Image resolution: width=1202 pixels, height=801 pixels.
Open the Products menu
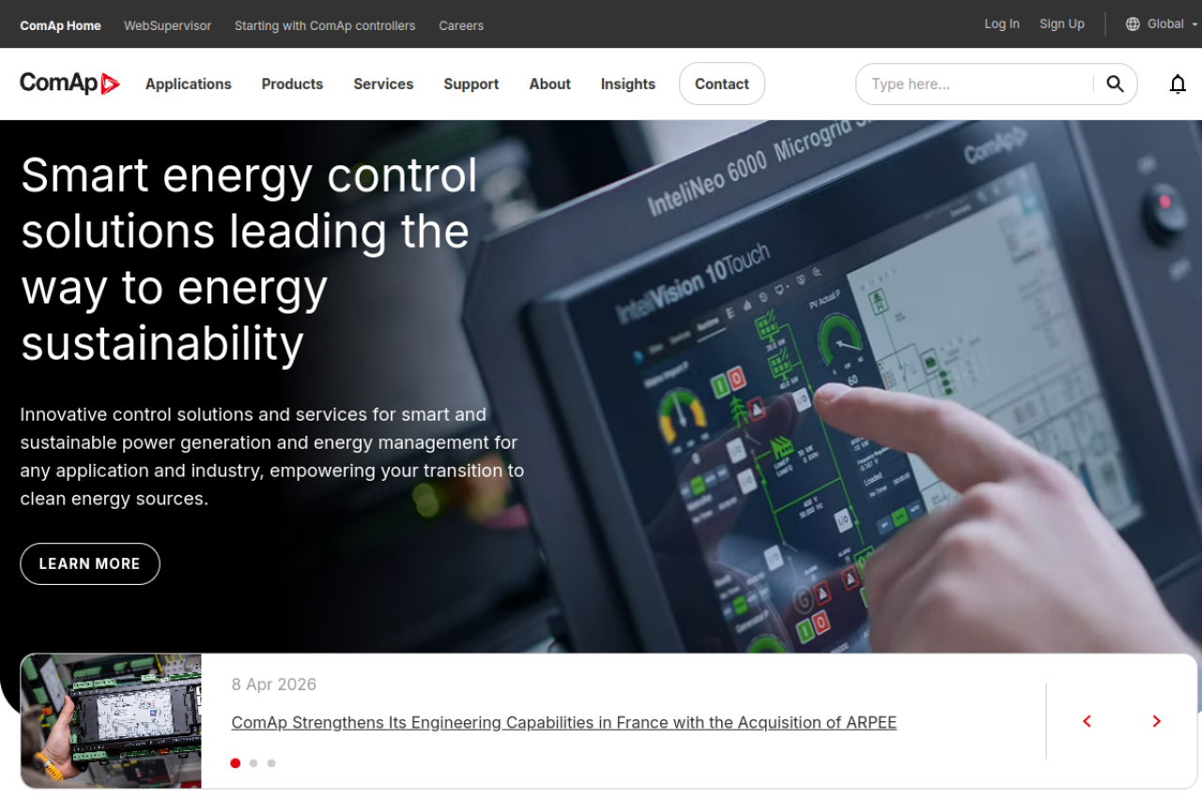click(x=292, y=84)
